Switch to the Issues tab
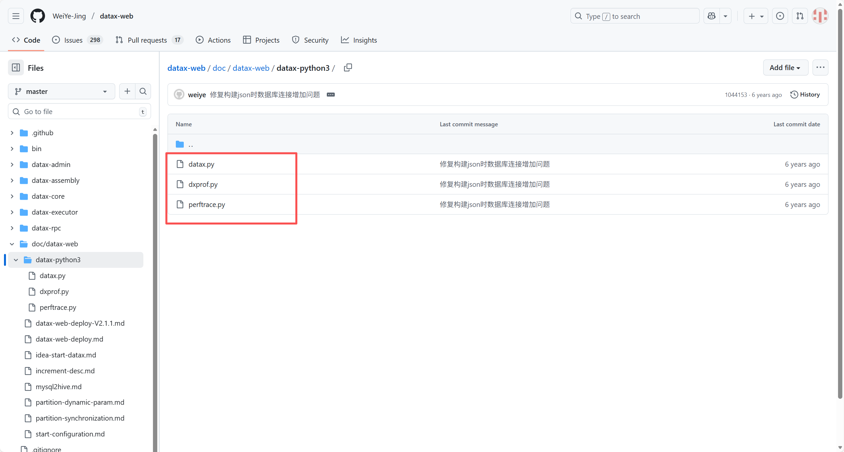Viewport: 844px width, 452px height. (73, 40)
